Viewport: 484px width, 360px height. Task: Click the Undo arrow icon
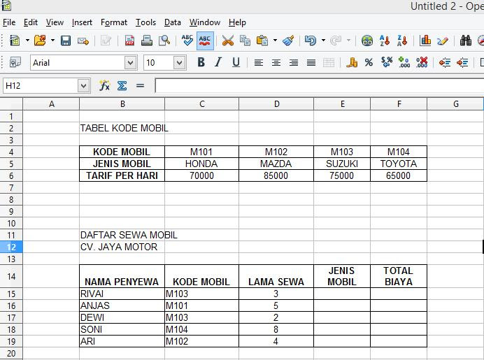pyautogui.click(x=311, y=41)
